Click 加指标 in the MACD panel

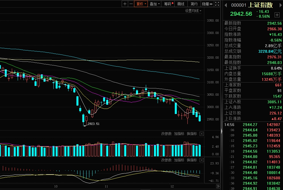click(x=179, y=160)
